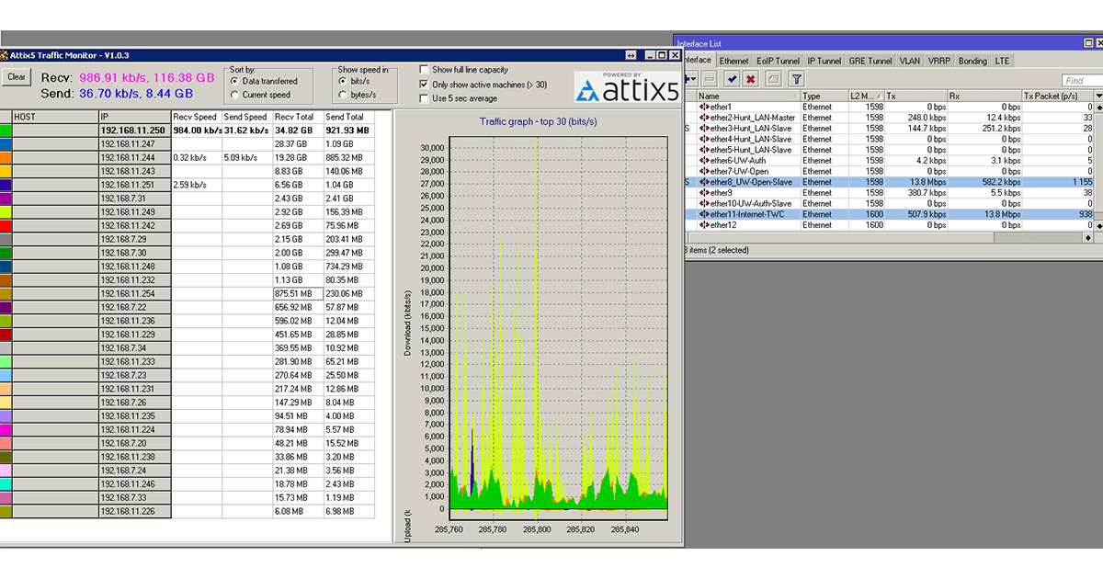The width and height of the screenshot is (1103, 579).
Task: Click the Recv Speed column header
Action: [x=197, y=117]
